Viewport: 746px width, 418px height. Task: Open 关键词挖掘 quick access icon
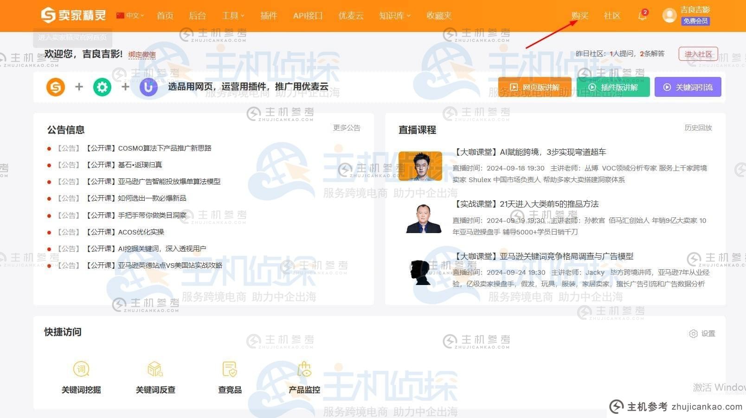click(81, 369)
